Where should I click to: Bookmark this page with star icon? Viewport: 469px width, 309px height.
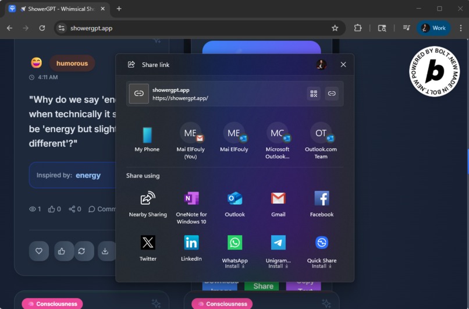335,28
